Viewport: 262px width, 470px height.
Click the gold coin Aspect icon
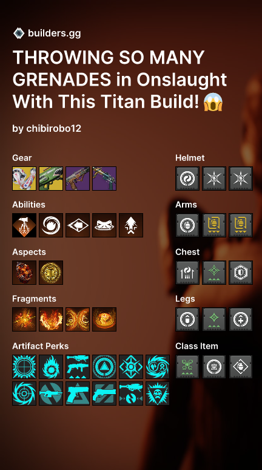point(51,273)
